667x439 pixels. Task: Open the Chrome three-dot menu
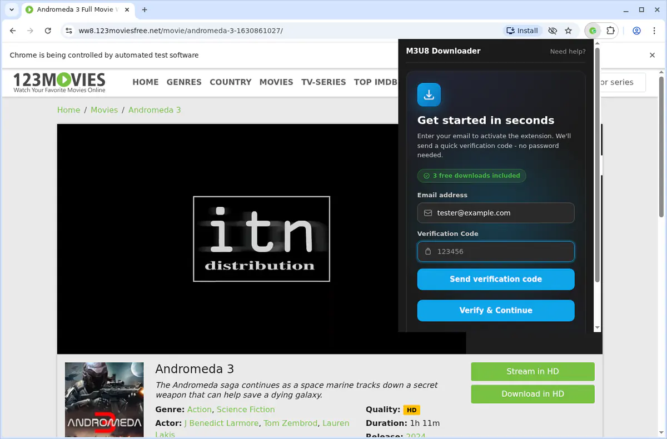coord(654,31)
